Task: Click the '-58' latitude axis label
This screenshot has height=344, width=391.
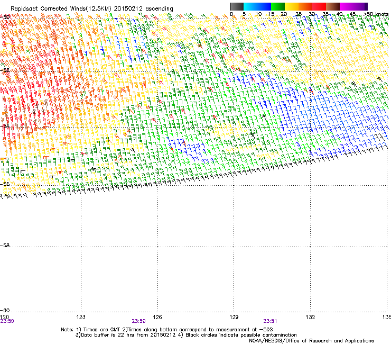Action: pyautogui.click(x=5, y=246)
